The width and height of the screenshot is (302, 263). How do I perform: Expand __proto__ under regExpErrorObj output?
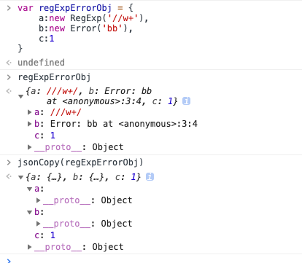point(29,147)
